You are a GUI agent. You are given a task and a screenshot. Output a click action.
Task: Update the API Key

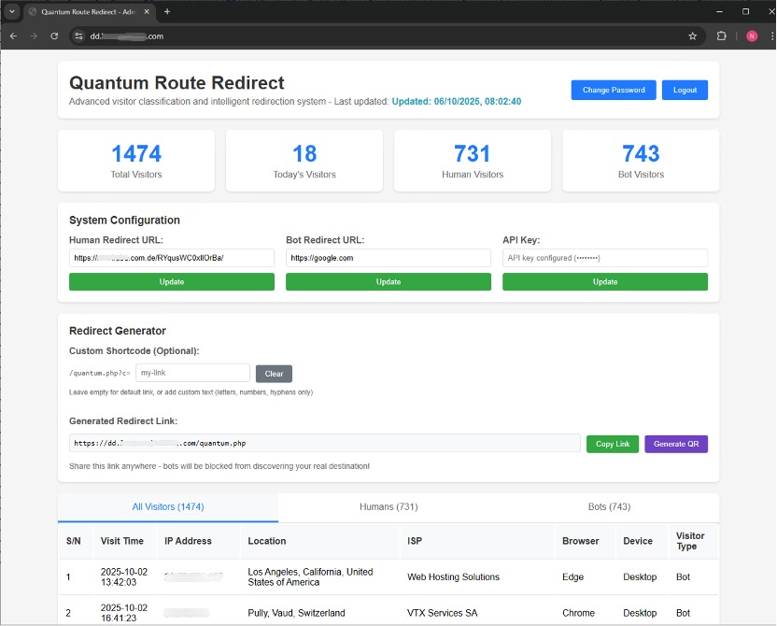[604, 281]
